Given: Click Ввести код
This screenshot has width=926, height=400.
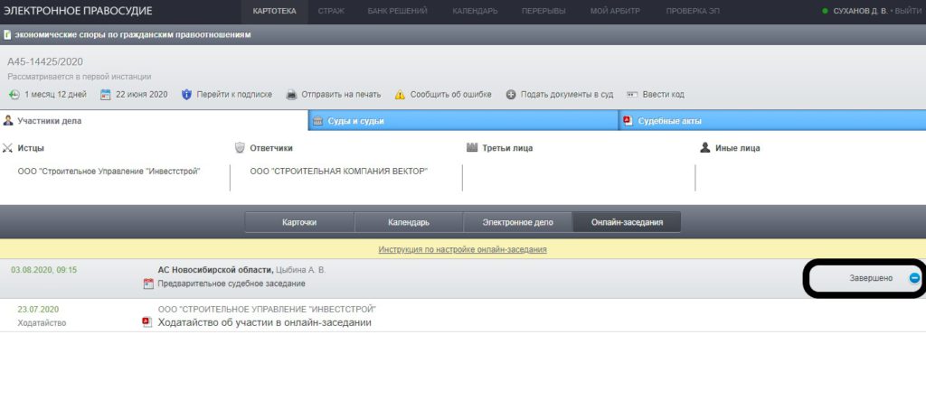Looking at the screenshot, I should [x=663, y=95].
